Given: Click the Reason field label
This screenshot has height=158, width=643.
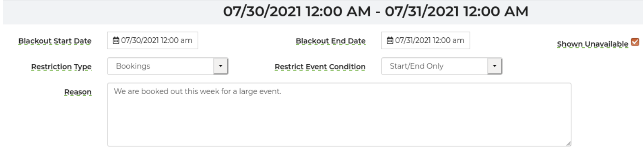Looking at the screenshot, I should tap(78, 92).
